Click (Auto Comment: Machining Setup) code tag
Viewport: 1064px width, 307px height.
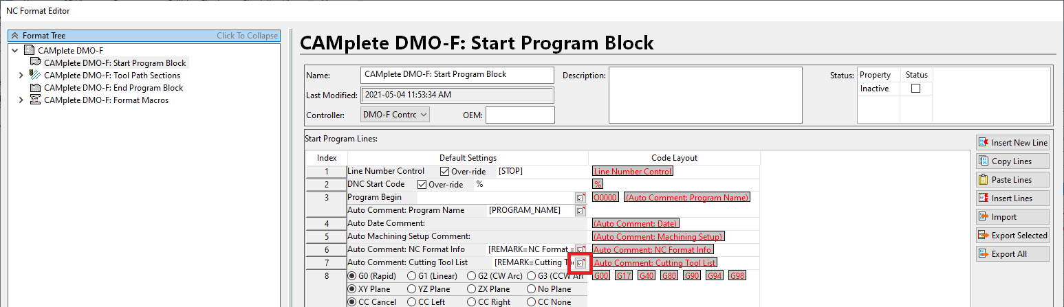pyautogui.click(x=658, y=237)
